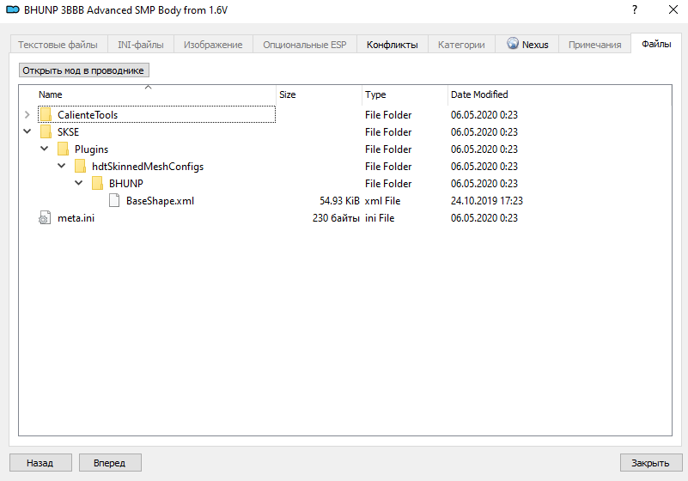Click the ini File type cell
Viewport: 688px width, 481px height.
[380, 217]
